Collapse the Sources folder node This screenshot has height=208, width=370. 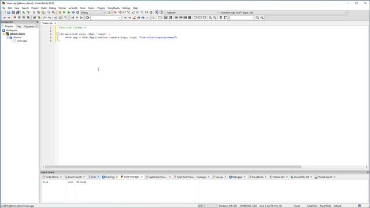pos(8,38)
